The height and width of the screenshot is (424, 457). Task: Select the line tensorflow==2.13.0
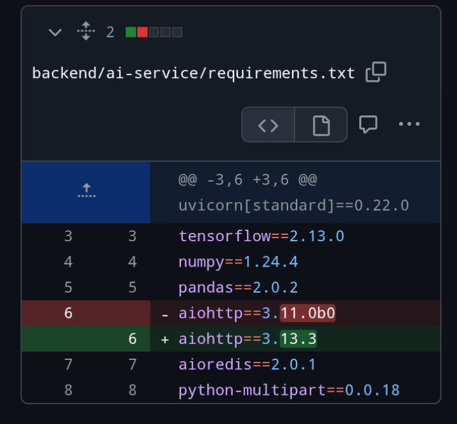point(262,236)
